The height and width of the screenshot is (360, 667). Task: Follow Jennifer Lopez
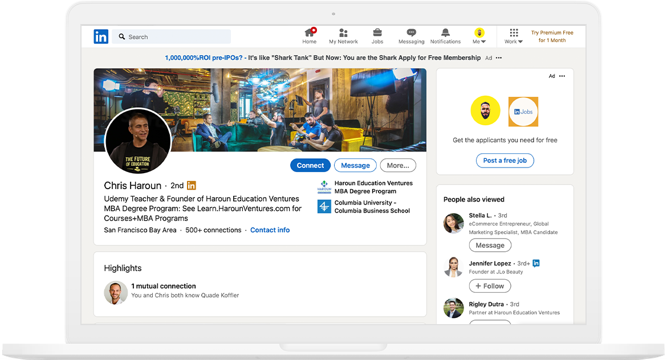pos(490,286)
